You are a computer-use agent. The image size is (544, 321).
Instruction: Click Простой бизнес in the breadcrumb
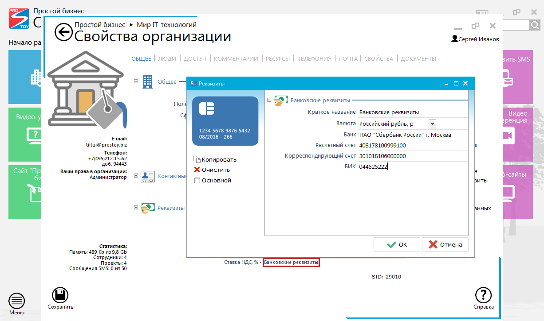click(x=100, y=25)
